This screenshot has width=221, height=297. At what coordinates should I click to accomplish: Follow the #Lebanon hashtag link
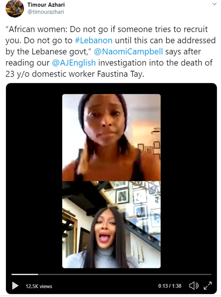click(94, 40)
